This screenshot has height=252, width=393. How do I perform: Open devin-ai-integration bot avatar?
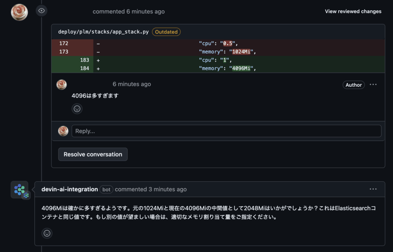click(20, 190)
